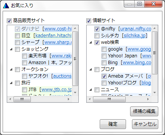Screen dimensions: 165x135
Task: Click the 候補の編集 button
Action: point(144,111)
